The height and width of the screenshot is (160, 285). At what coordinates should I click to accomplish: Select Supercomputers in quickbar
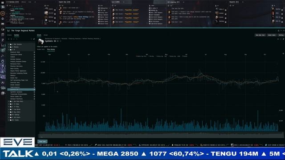[x=21, y=87]
